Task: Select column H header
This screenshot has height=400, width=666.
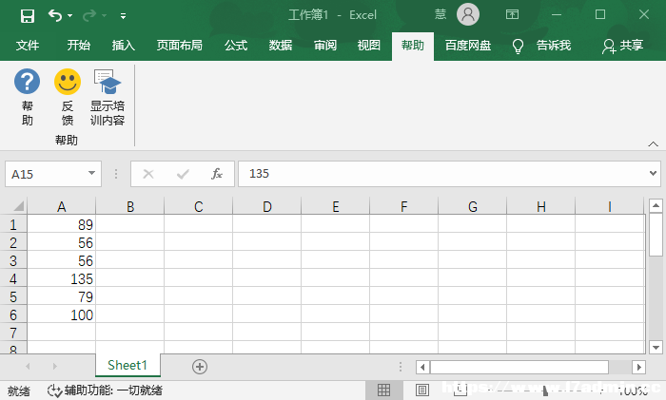Action: point(540,206)
